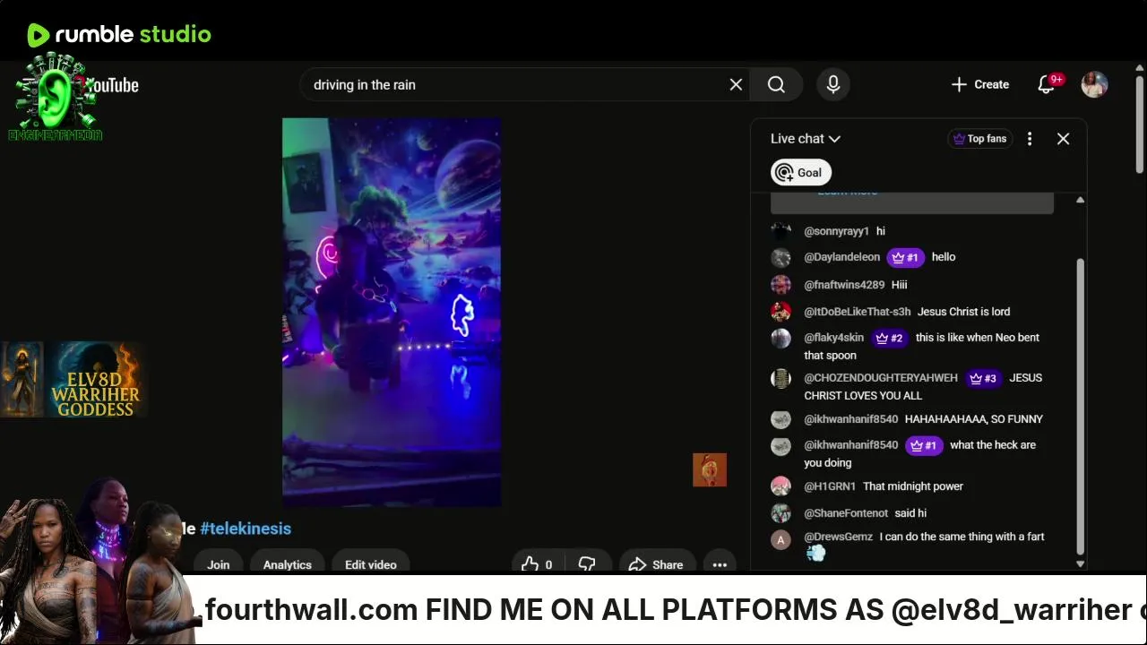
Task: Click the magnifier search button
Action: click(x=776, y=84)
